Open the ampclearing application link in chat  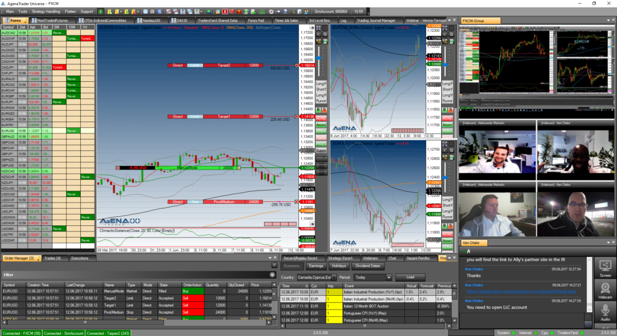point(521,292)
